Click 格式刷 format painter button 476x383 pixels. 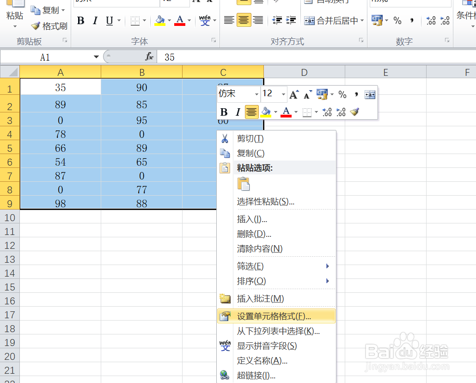point(49,26)
